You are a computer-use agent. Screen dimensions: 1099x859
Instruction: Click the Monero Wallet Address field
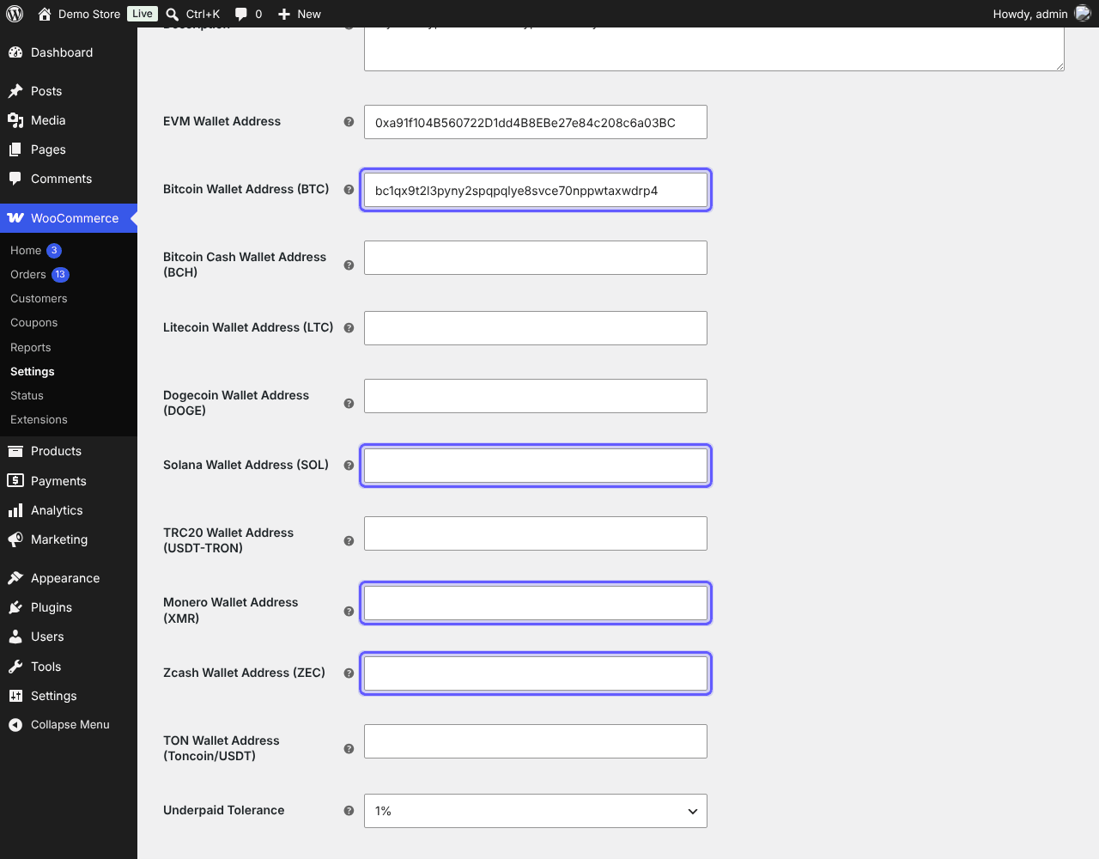pyautogui.click(x=536, y=603)
